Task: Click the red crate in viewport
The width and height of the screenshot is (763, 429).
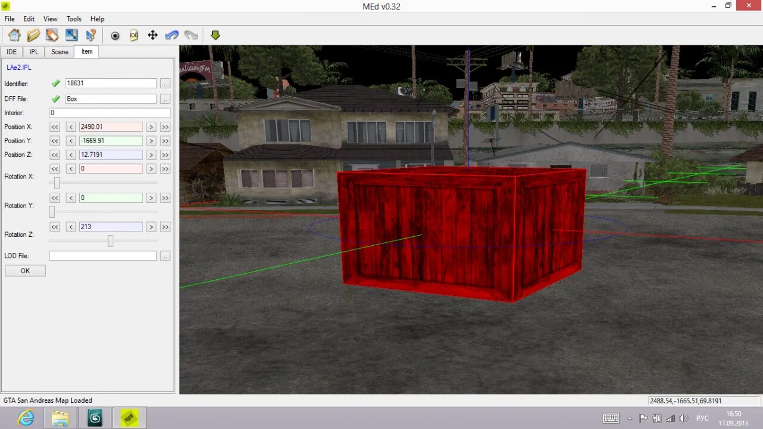Action: [x=461, y=233]
